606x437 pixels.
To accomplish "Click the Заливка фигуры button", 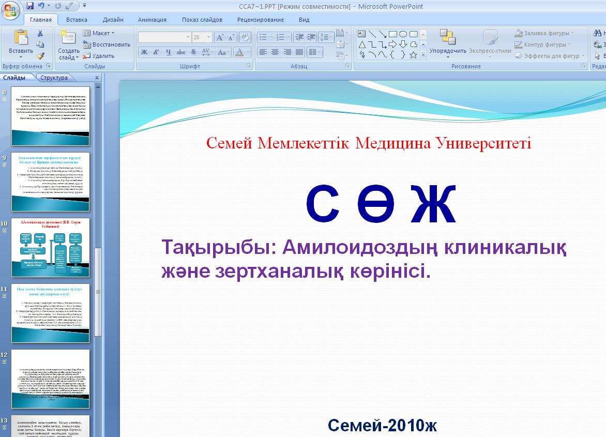I will (544, 33).
